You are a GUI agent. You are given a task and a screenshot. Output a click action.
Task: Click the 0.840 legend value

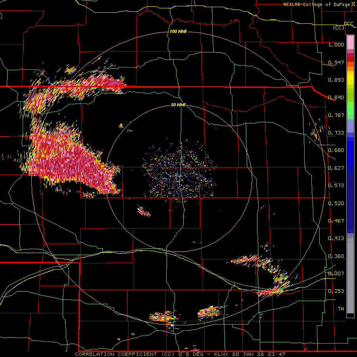point(336,98)
